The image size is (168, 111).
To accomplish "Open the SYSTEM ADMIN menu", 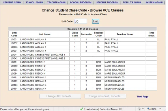I will point(154,2).
